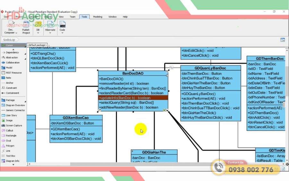Select the Polygon shape tool
The width and height of the screenshot is (289, 181).
(10, 146)
